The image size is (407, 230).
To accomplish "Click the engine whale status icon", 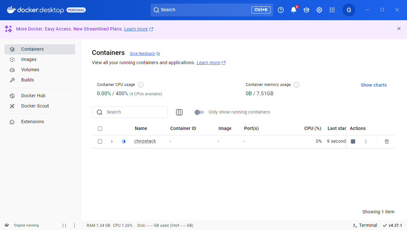I will [x=7, y=225].
